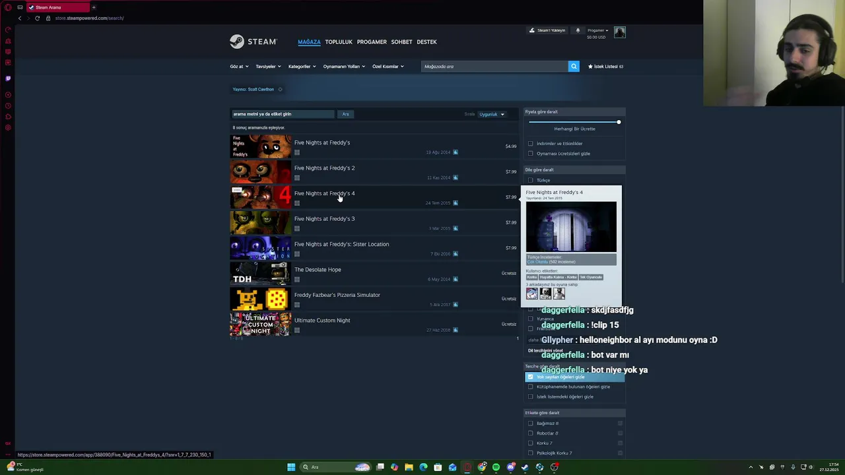This screenshot has height=475, width=845.
Task: Open Steam from taskbar
Action: pyautogui.click(x=525, y=467)
